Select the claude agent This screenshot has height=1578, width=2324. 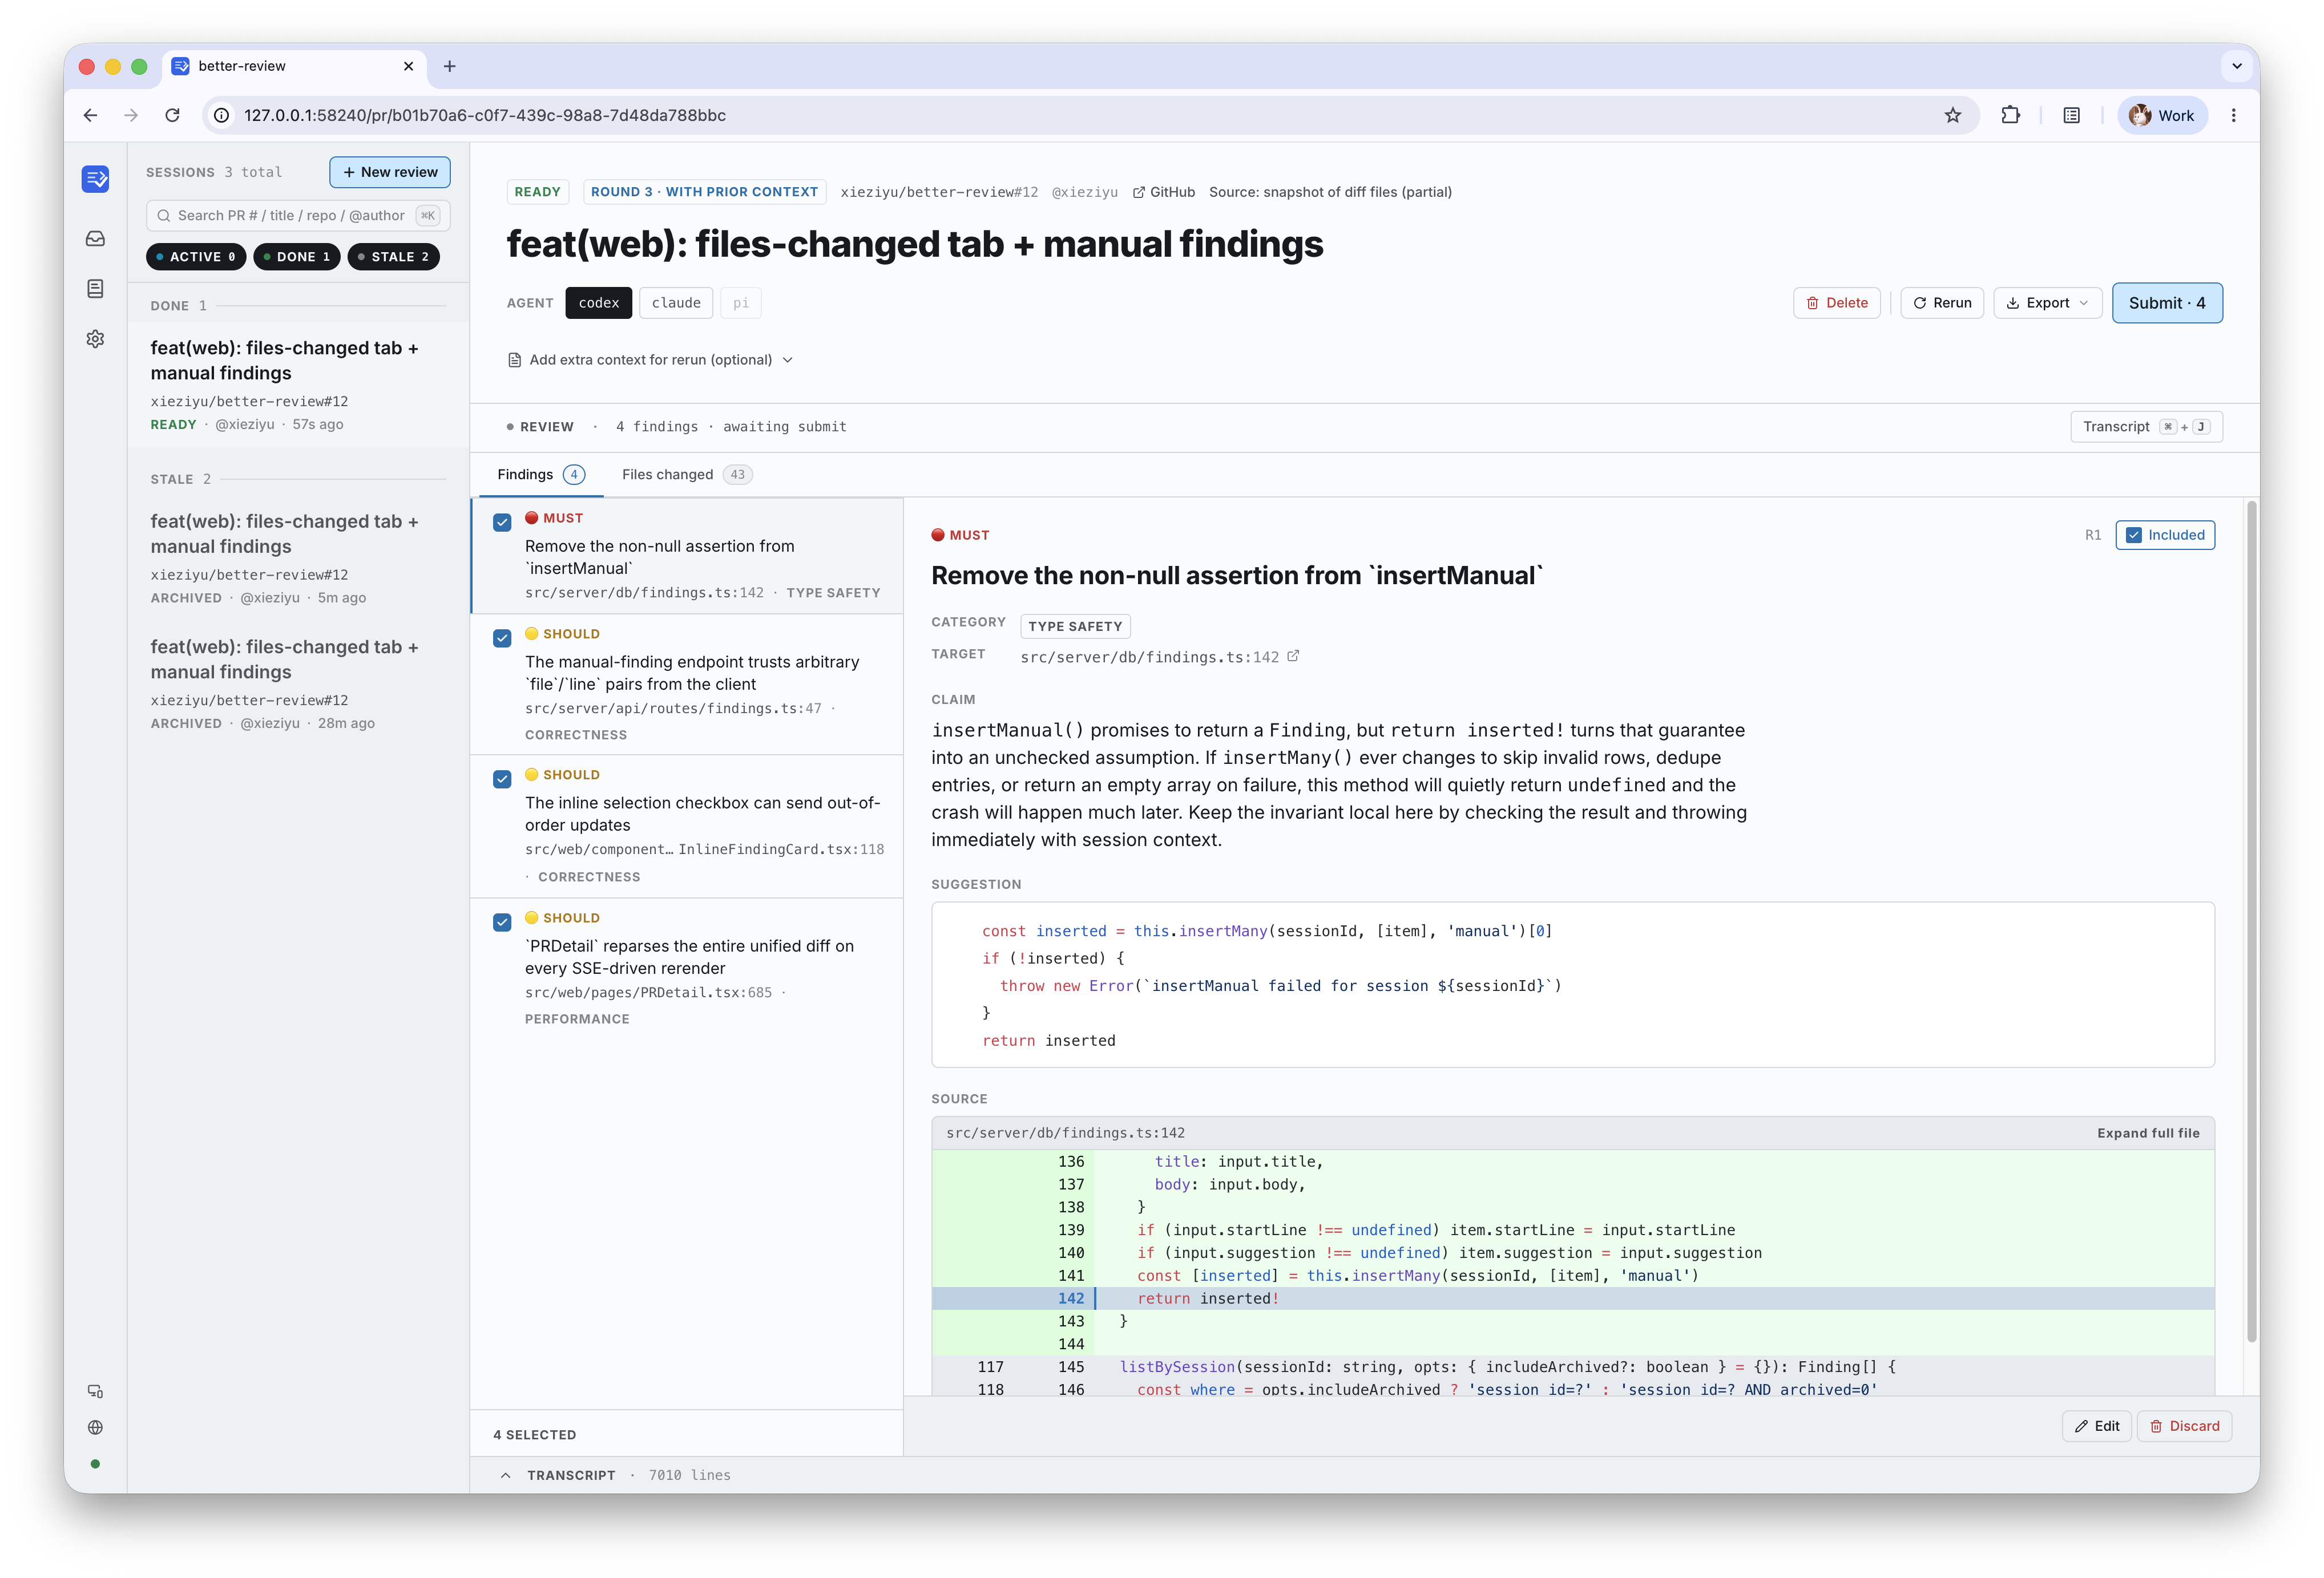point(676,303)
